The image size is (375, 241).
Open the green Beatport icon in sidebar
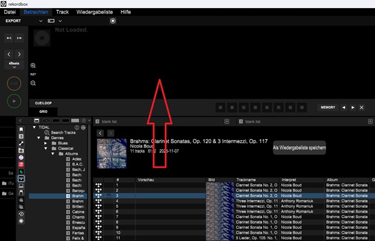21,172
